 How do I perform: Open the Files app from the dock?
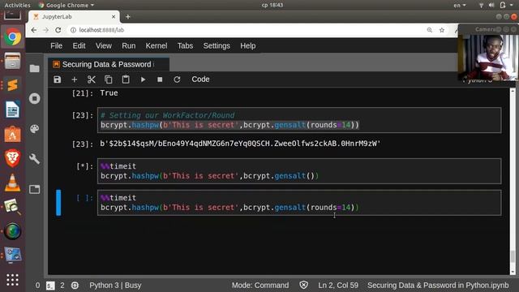[13, 61]
